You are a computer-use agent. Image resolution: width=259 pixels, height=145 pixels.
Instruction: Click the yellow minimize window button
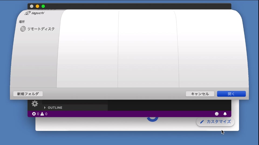(x=38, y=6)
